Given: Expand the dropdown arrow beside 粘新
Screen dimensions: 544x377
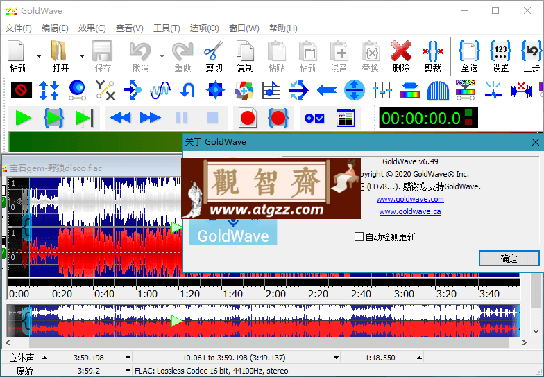Looking at the screenshot, I should [x=39, y=55].
